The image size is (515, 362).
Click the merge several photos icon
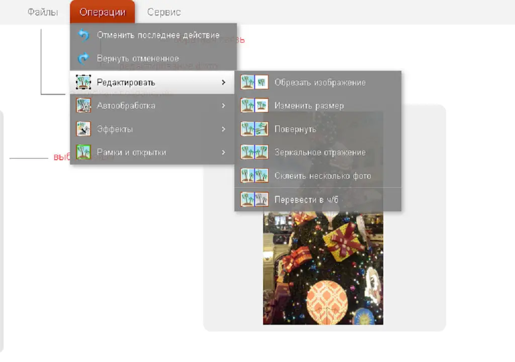click(x=254, y=176)
